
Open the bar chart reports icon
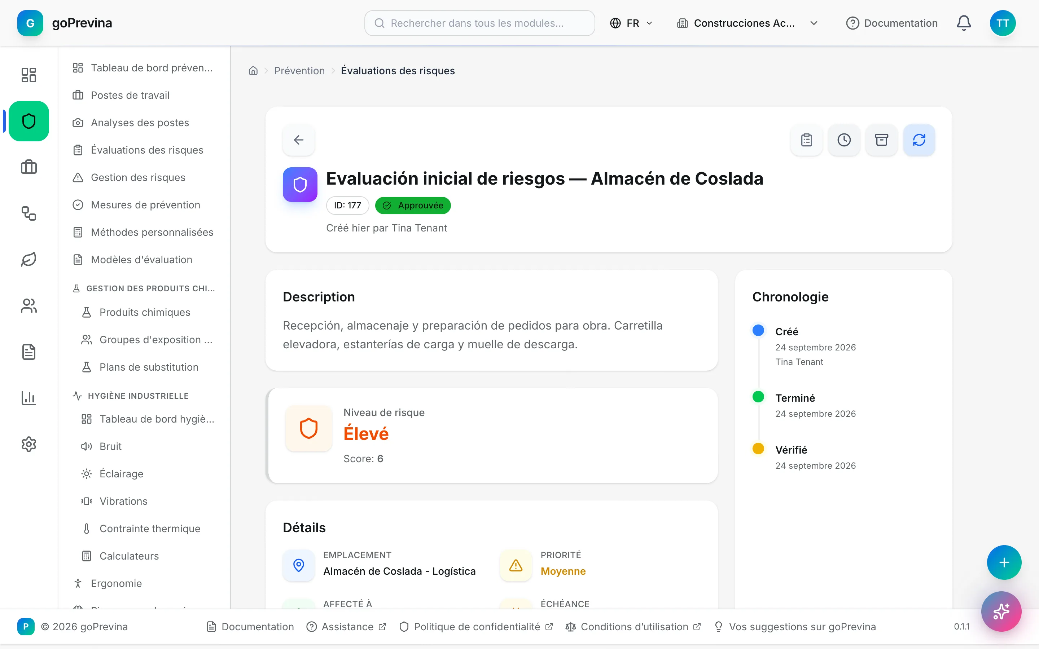[29, 398]
